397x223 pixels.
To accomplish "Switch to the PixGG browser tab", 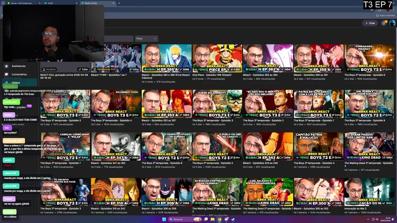I will pyautogui.click(x=60, y=3).
